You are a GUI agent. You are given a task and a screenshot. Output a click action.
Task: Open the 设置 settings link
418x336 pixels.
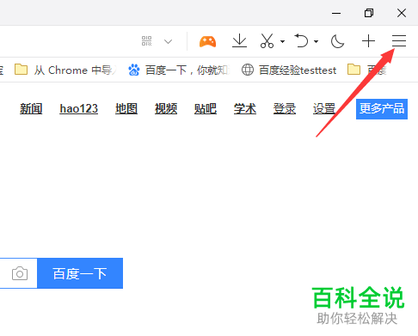click(324, 109)
